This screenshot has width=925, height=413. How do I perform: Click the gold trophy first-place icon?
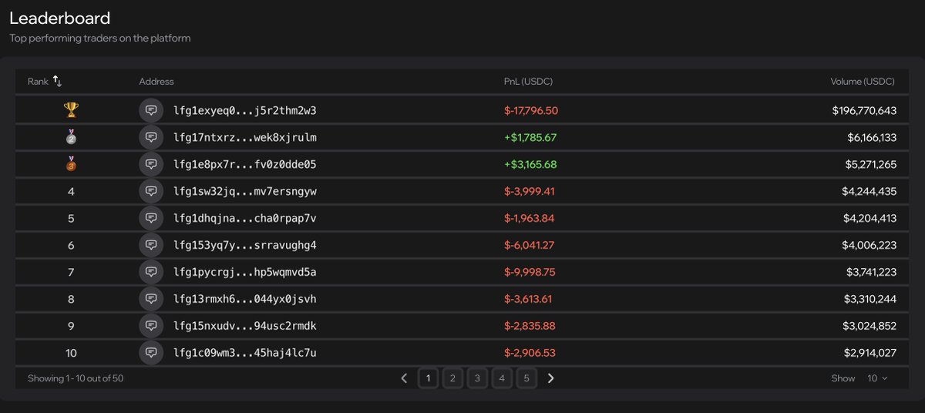point(71,110)
